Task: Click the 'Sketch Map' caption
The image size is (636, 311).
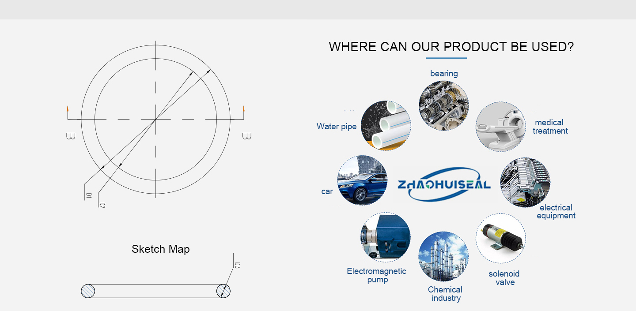Action: pyautogui.click(x=161, y=249)
